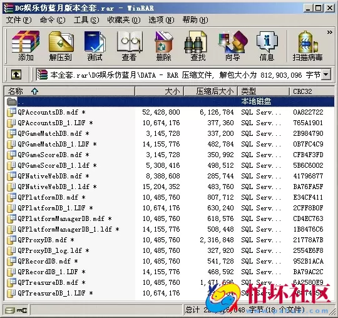This screenshot has width=338, height=318.
Task: Start 扫描病毒 (Virus Scan) tool
Action: (x=307, y=46)
